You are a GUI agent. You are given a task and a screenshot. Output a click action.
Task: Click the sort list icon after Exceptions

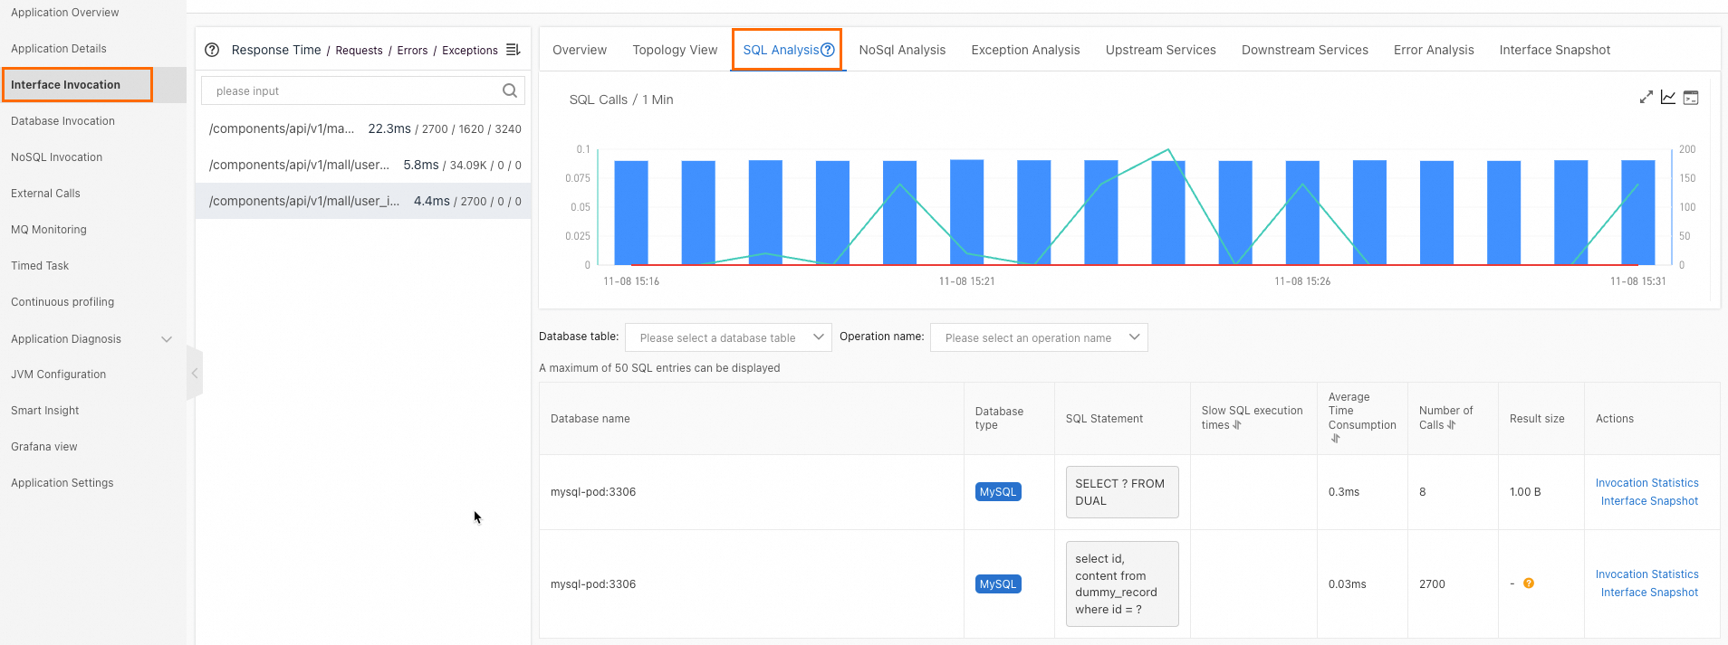point(513,50)
